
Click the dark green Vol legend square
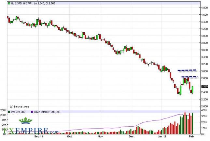point(9,112)
